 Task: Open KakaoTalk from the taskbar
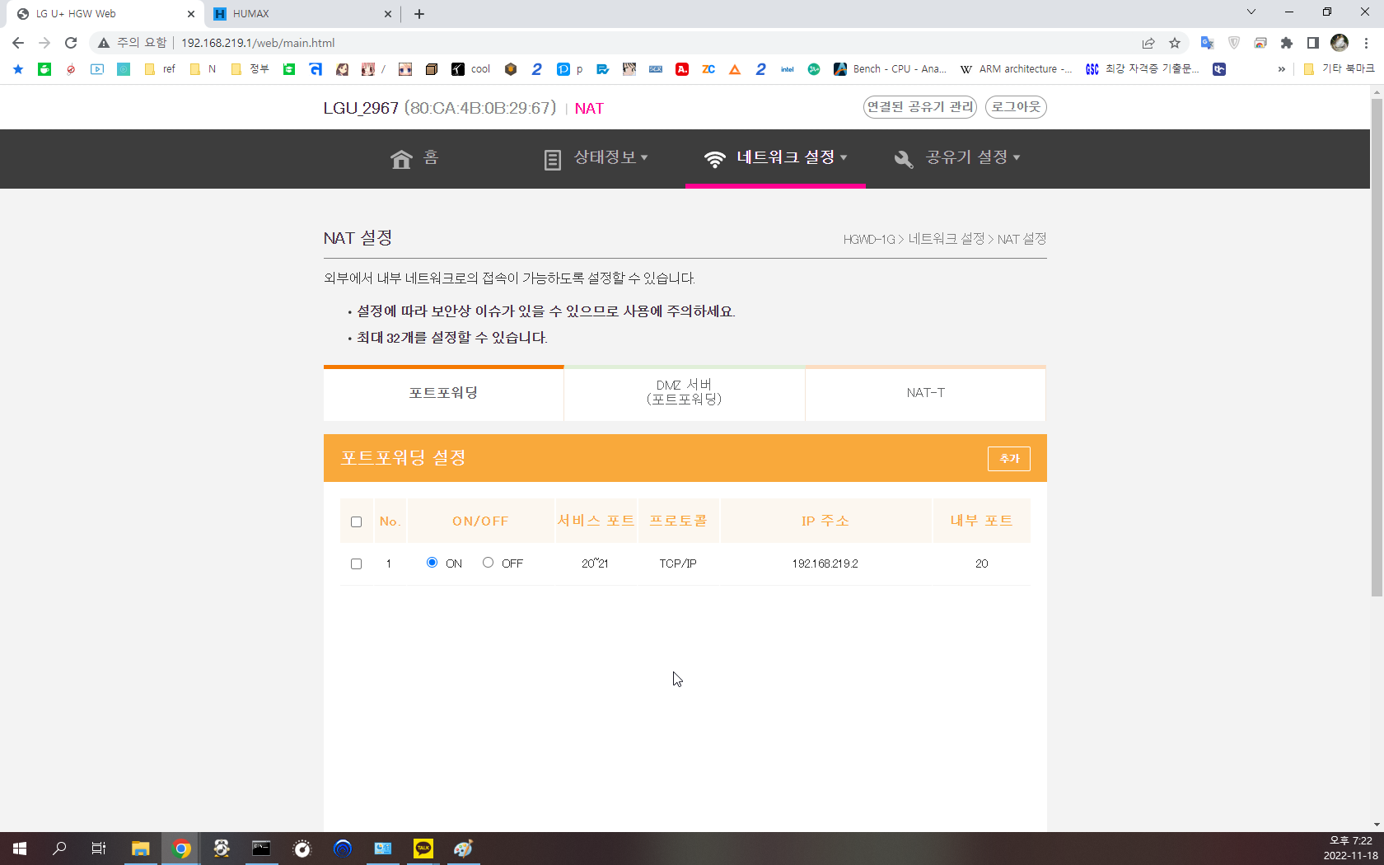423,849
